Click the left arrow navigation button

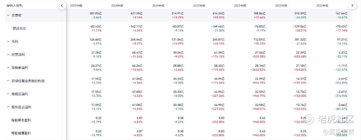pyautogui.click(x=62, y=5)
